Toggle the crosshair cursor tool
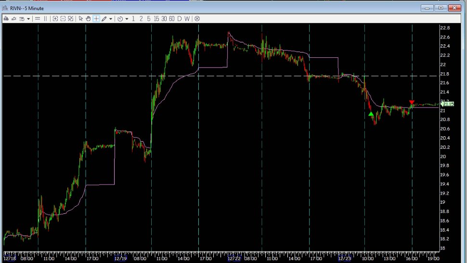The height and width of the screenshot is (263, 467). point(96,19)
